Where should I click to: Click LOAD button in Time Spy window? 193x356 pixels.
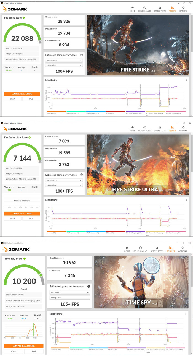tap(14, 351)
